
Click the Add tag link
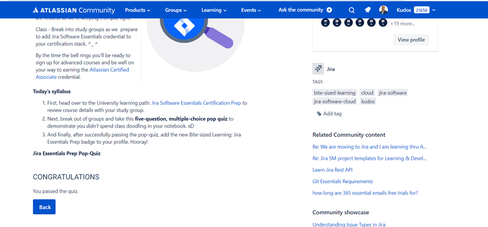tap(332, 113)
